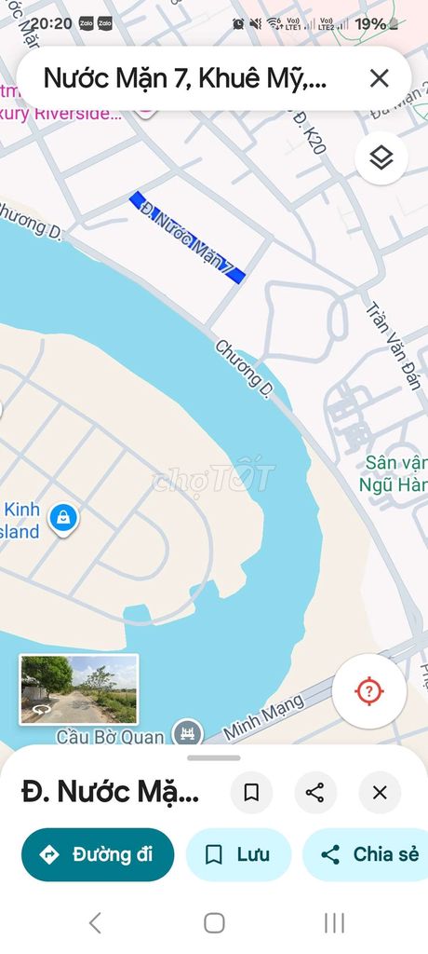This screenshot has width=428, height=954.
Task: Share place using round share icon
Action: [314, 792]
